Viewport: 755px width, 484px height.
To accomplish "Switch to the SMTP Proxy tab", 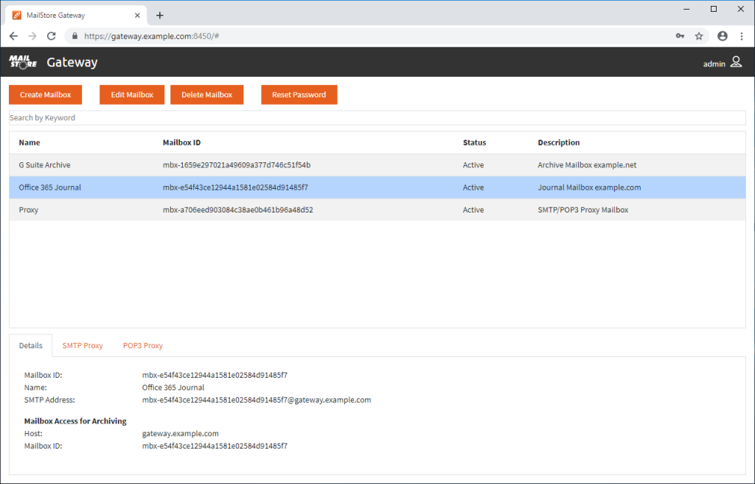I will [x=82, y=345].
